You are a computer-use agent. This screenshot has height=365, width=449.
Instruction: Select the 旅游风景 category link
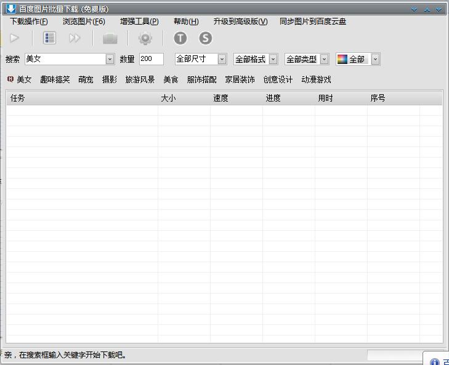tap(140, 79)
